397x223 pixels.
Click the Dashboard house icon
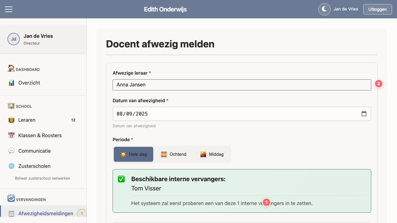click(x=11, y=68)
